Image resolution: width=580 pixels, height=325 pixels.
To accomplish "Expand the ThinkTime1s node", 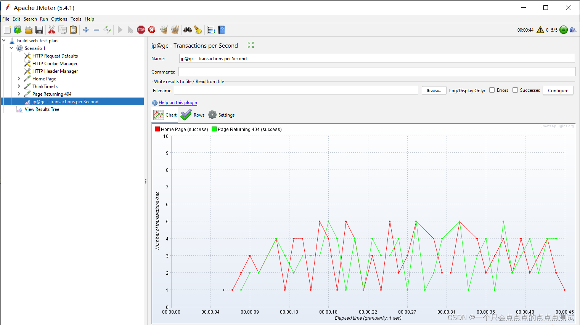I will pos(19,86).
